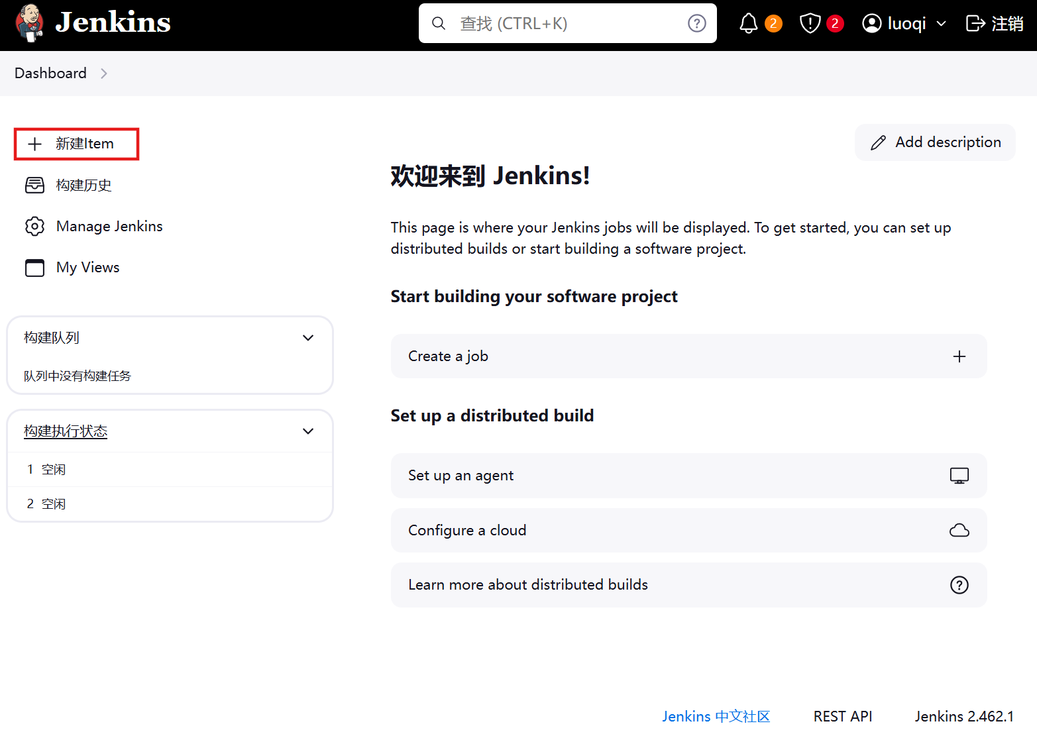Click the pencil icon on Add description

[879, 142]
